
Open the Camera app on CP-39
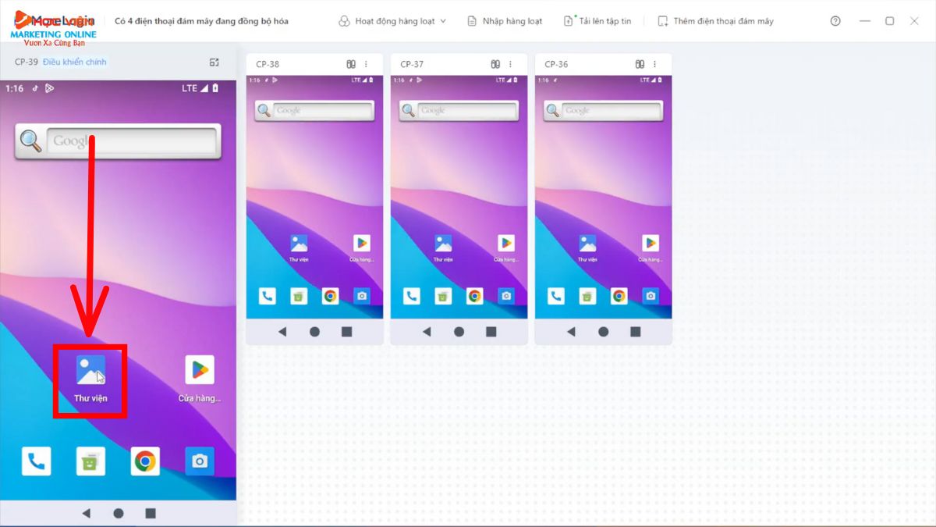[x=200, y=461]
